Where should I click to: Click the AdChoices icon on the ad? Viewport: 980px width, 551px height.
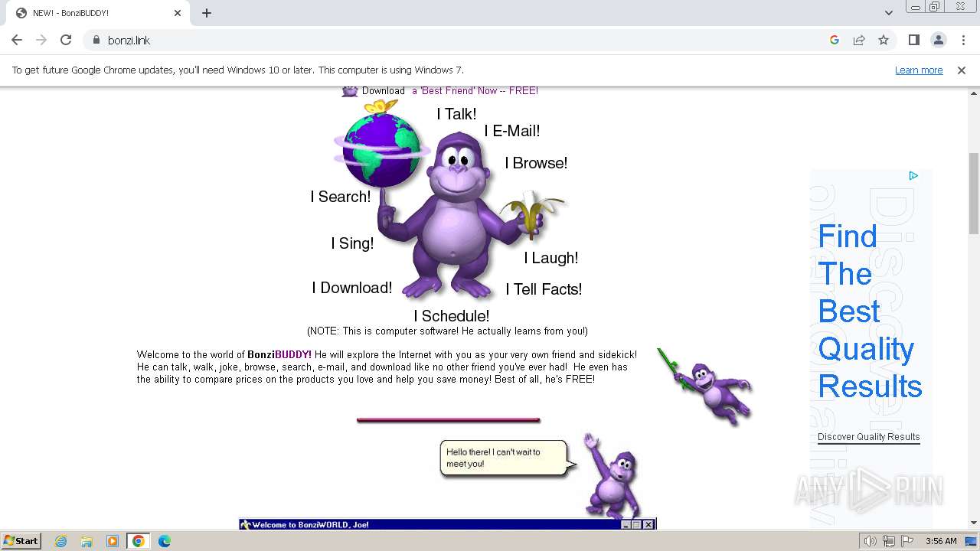tap(913, 176)
